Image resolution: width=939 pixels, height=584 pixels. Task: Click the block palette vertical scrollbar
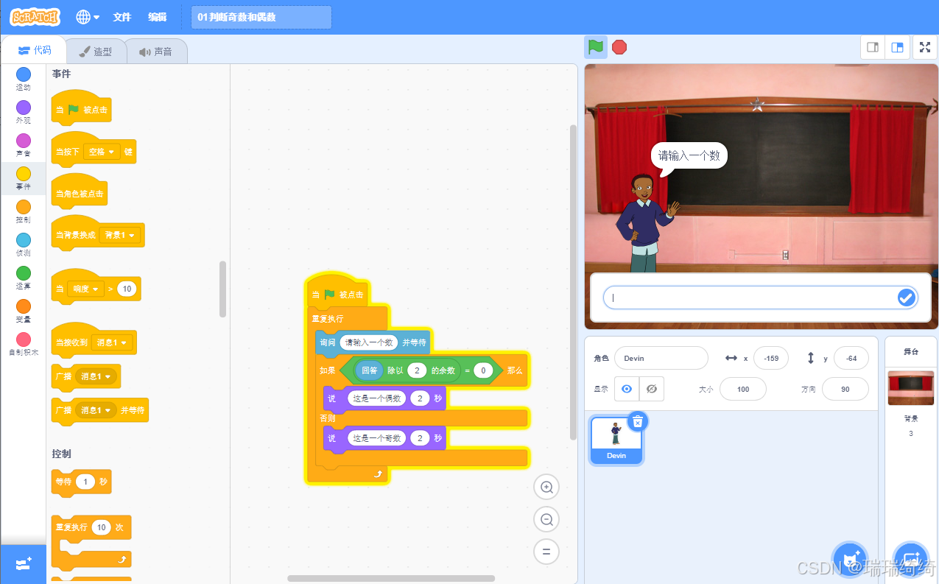coord(222,289)
